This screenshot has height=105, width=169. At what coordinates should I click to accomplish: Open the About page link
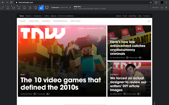119,16
